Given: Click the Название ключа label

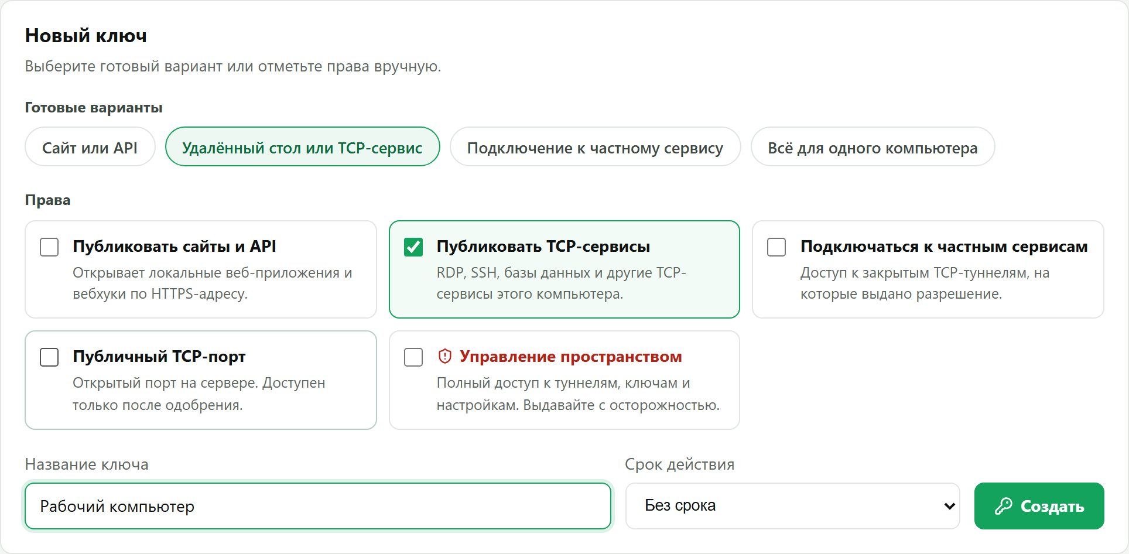Looking at the screenshot, I should click(x=87, y=464).
